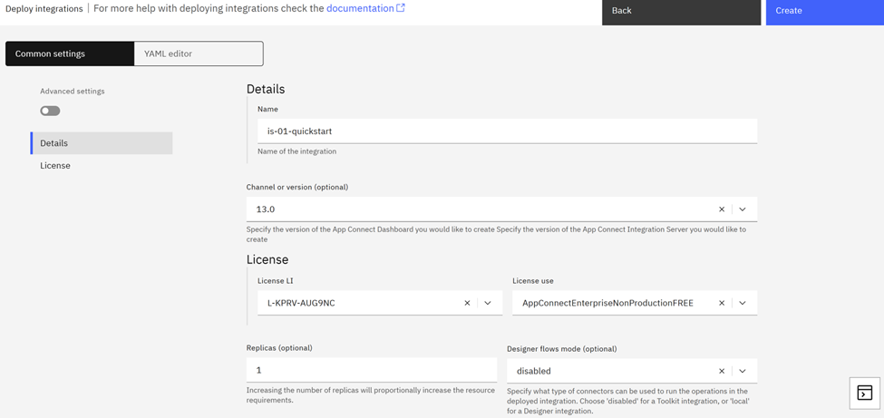Click the 13.0 version value
884x418 pixels.
(266, 209)
